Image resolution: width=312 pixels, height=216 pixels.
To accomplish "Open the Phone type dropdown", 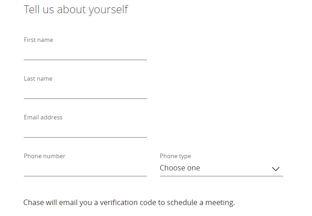I will tap(221, 168).
